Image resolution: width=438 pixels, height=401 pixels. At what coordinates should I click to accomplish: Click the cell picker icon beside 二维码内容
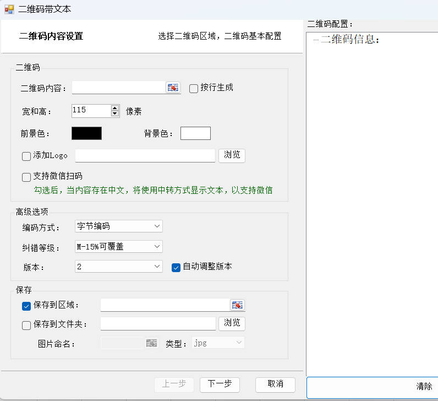tap(173, 88)
